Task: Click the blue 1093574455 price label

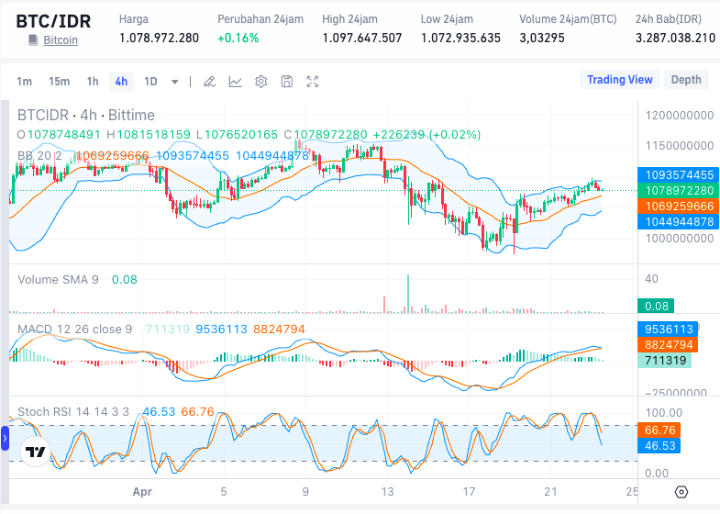Action: (679, 175)
